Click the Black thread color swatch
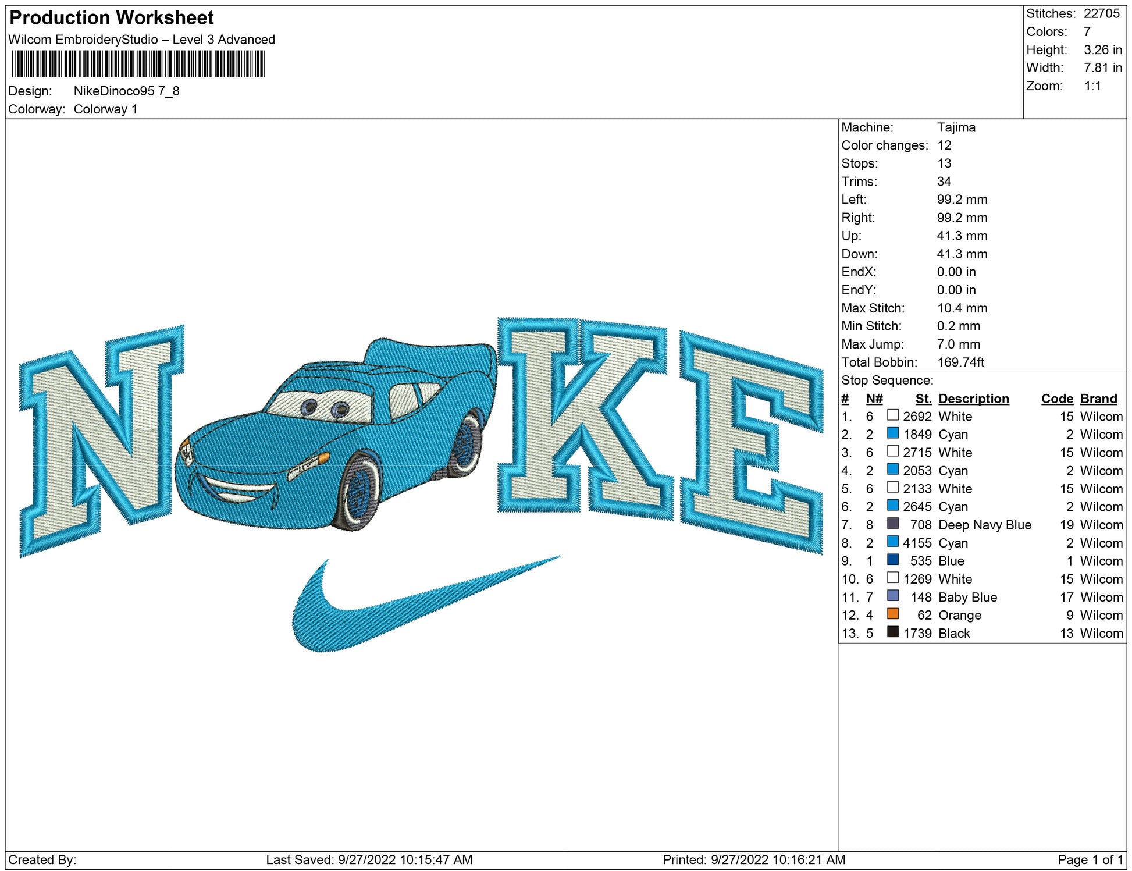The height and width of the screenshot is (871, 1132). 892,632
